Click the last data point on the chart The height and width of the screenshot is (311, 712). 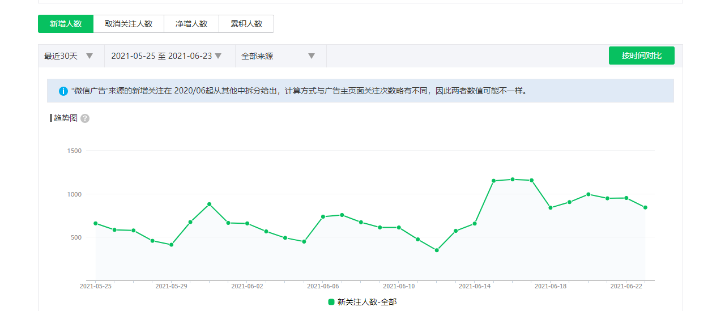click(645, 207)
